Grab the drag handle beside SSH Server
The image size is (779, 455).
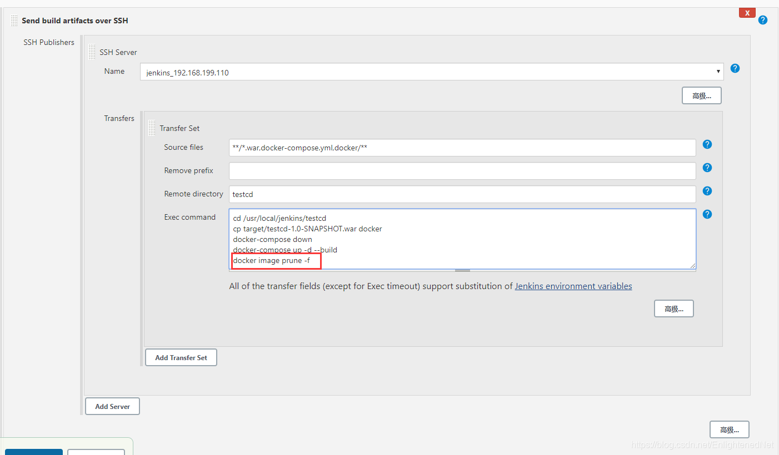(92, 52)
